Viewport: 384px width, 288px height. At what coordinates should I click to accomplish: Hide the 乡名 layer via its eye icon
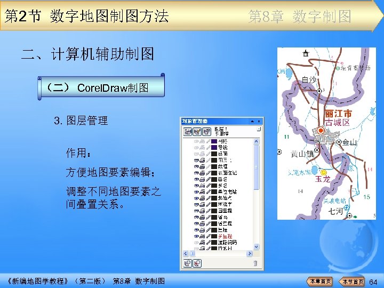[x=196, y=186]
